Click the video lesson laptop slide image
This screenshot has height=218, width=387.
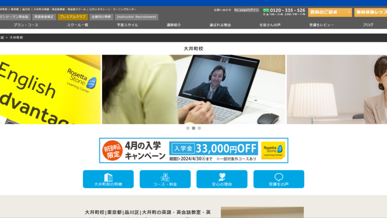coord(193,89)
